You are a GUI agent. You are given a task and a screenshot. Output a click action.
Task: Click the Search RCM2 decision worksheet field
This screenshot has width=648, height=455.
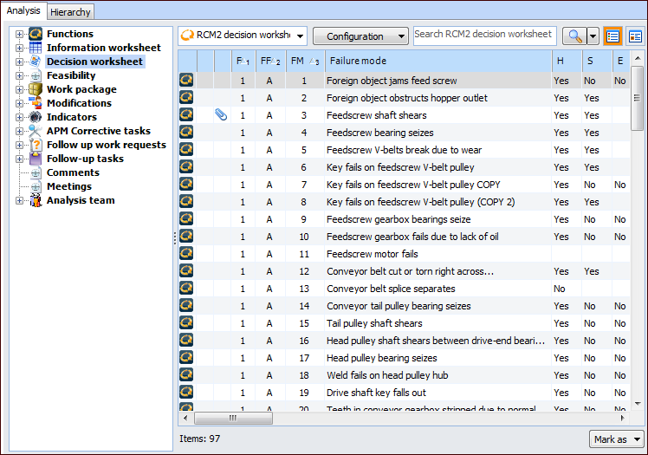[485, 36]
